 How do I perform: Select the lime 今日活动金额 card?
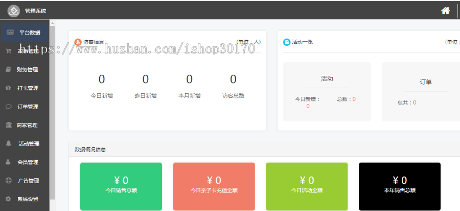pos(307,187)
